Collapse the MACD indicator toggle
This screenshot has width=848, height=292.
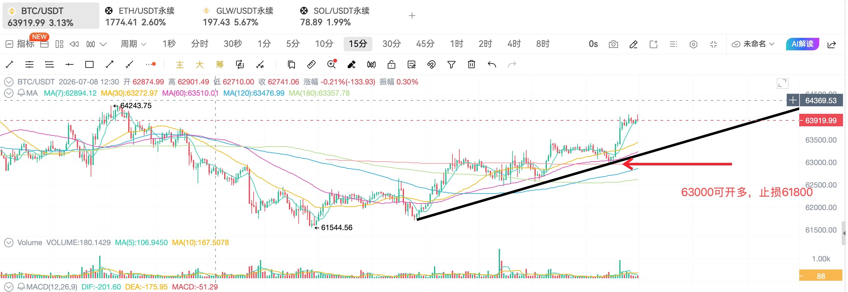click(8, 287)
